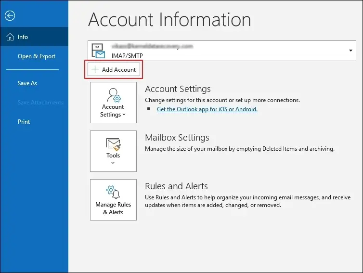363x273 pixels.
Task: Open the Open & Export section
Action: pos(37,56)
